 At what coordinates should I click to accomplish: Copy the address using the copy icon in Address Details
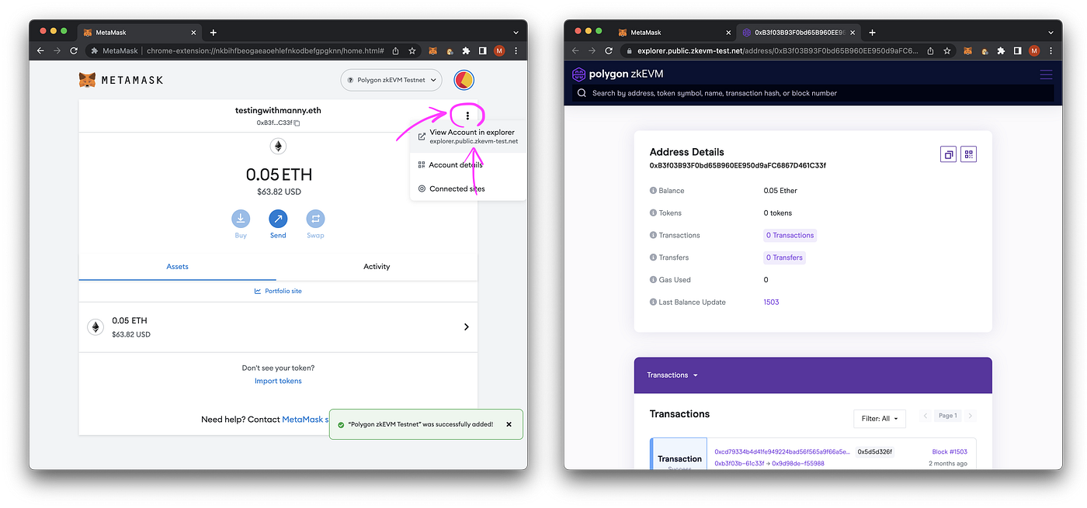point(948,154)
